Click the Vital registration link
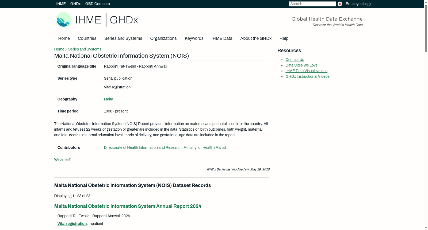 point(72,224)
